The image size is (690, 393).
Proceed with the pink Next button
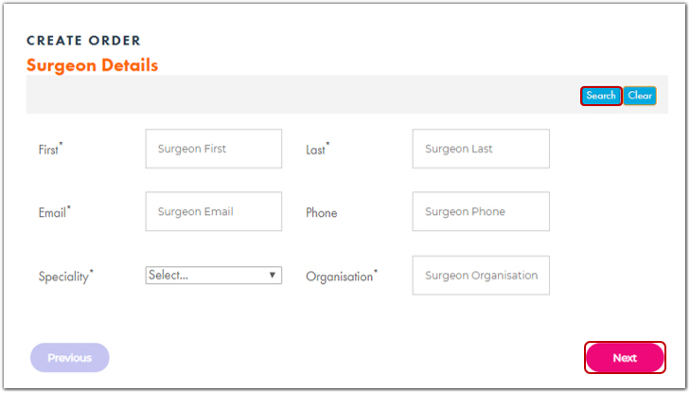coord(625,358)
